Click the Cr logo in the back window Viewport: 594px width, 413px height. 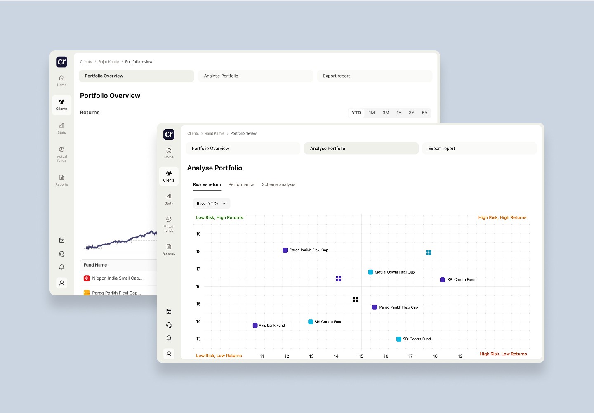point(61,62)
